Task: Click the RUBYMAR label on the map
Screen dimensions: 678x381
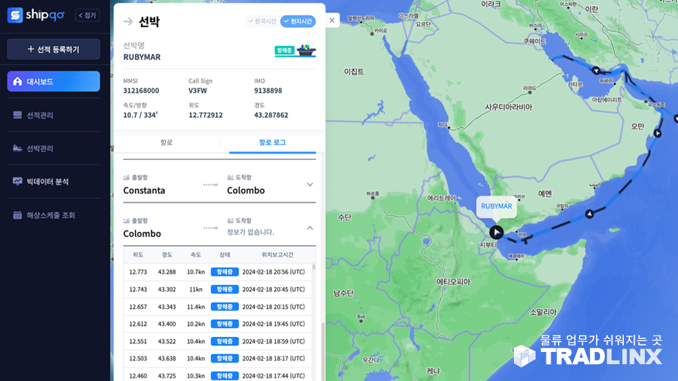Action: click(x=496, y=206)
